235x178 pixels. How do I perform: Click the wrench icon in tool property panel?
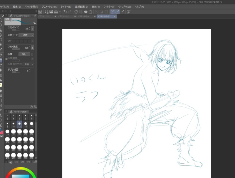pos(35,107)
